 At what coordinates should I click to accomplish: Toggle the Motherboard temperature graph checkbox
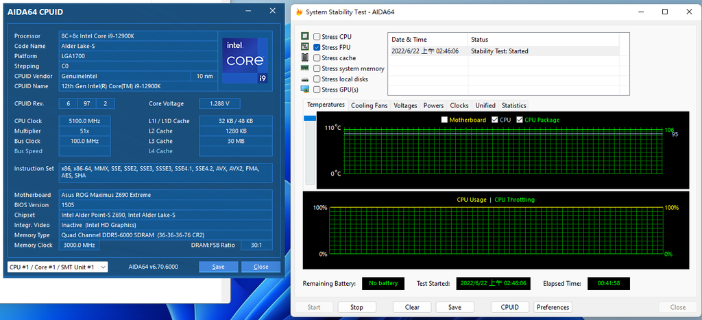tap(444, 120)
